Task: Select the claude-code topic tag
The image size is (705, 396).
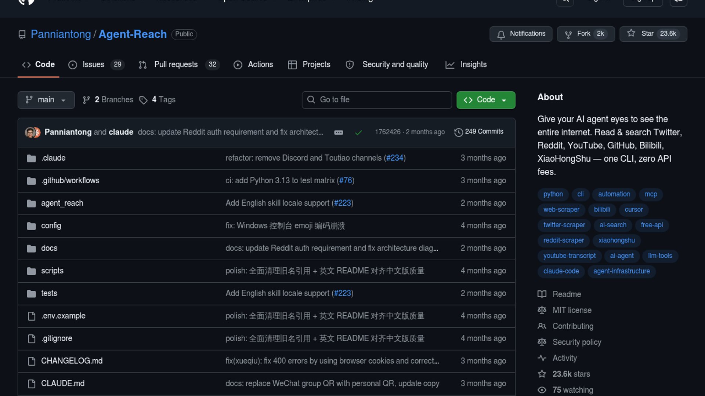Action: [x=561, y=271]
